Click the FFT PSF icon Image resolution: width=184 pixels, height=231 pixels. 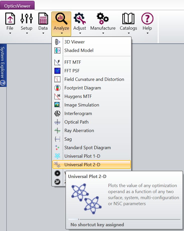click(57, 71)
